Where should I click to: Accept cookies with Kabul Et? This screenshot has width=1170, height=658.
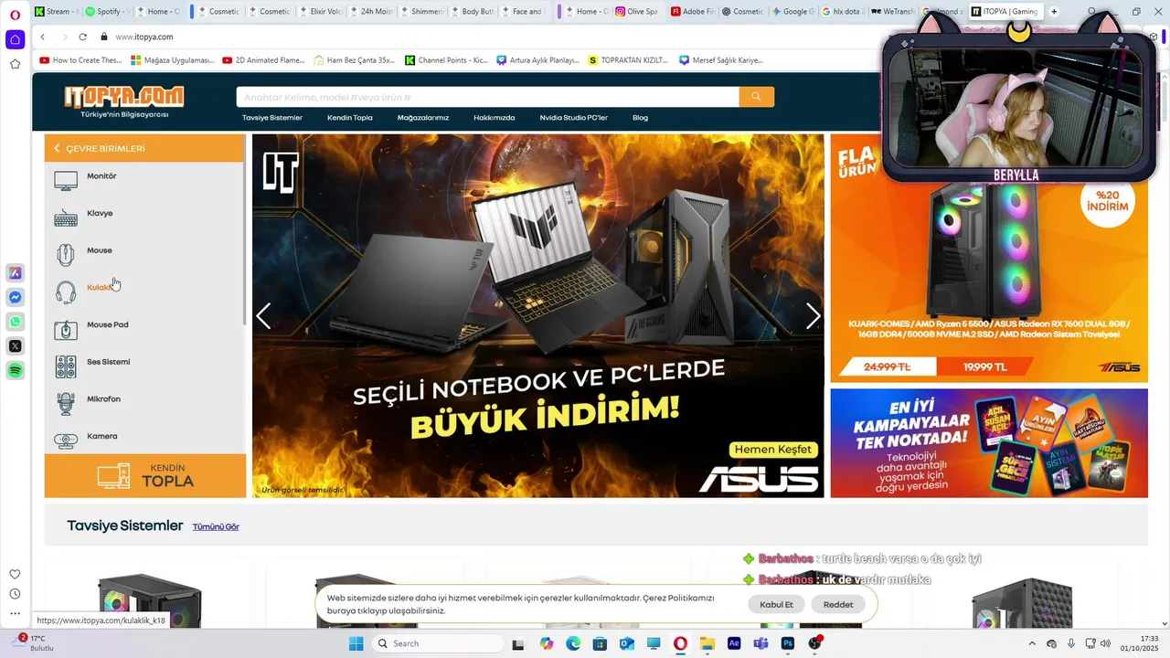click(776, 604)
